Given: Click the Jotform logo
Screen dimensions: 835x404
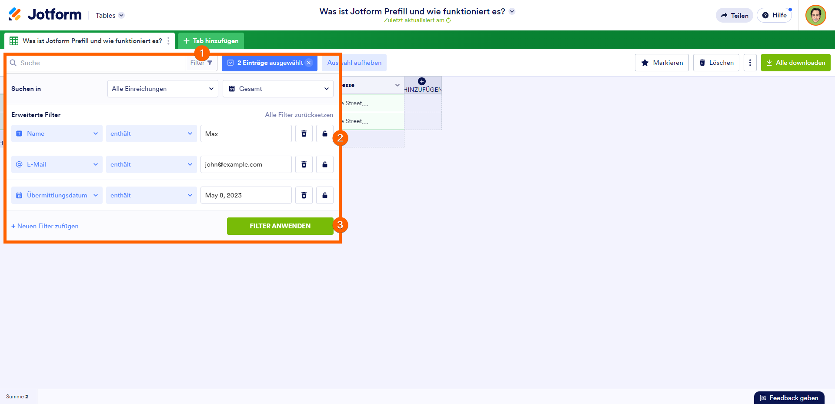Looking at the screenshot, I should tap(45, 15).
